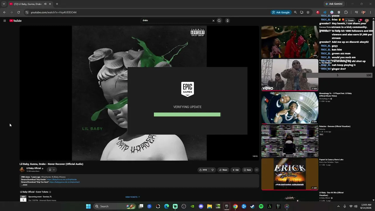Open the Lil Baby Official channel avatar
Screen dimensions: 375x211
point(22,170)
